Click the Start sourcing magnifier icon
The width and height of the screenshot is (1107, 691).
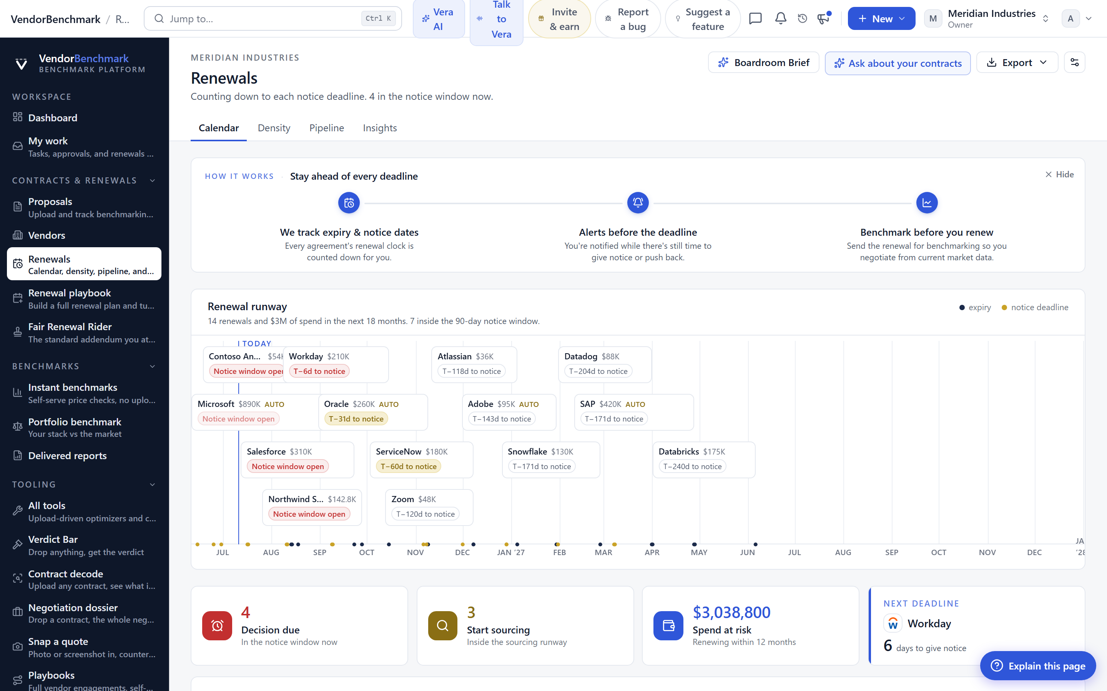442,626
